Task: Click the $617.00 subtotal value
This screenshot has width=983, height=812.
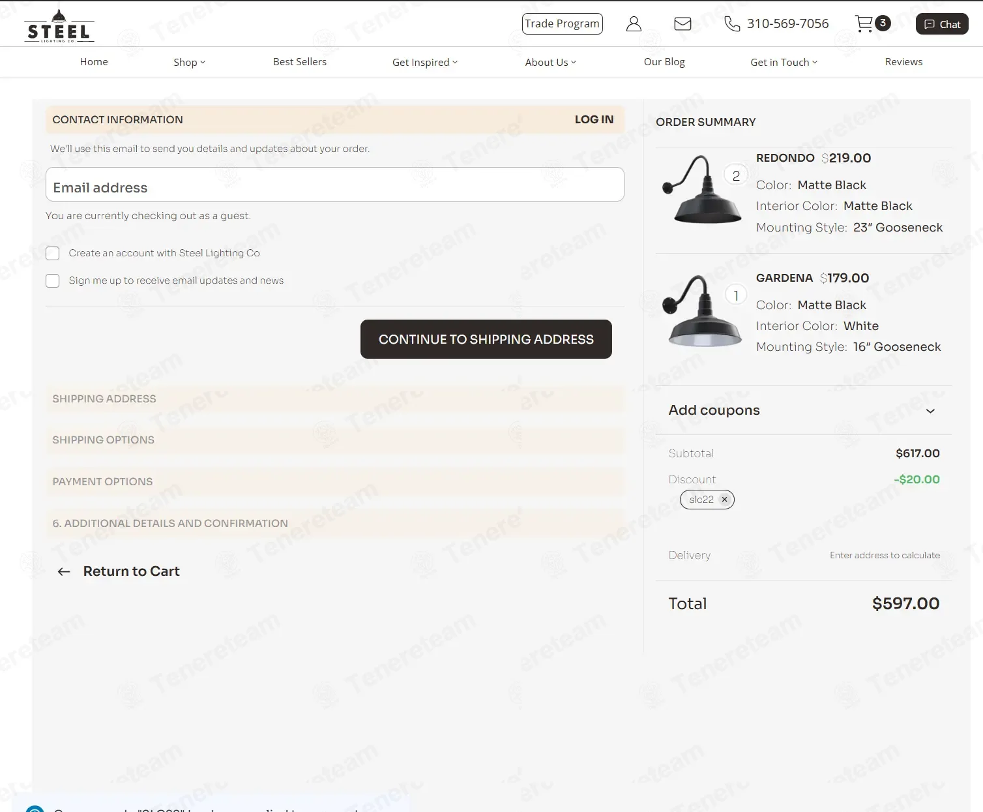Action: click(x=917, y=454)
